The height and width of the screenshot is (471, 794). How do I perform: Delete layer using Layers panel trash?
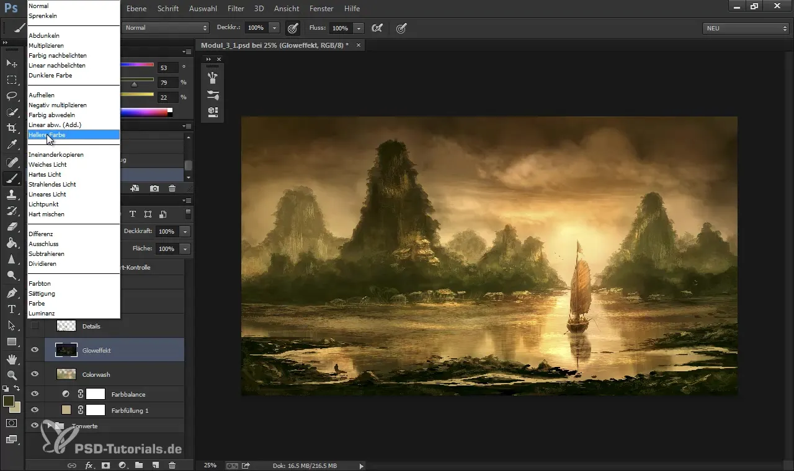[x=172, y=465]
